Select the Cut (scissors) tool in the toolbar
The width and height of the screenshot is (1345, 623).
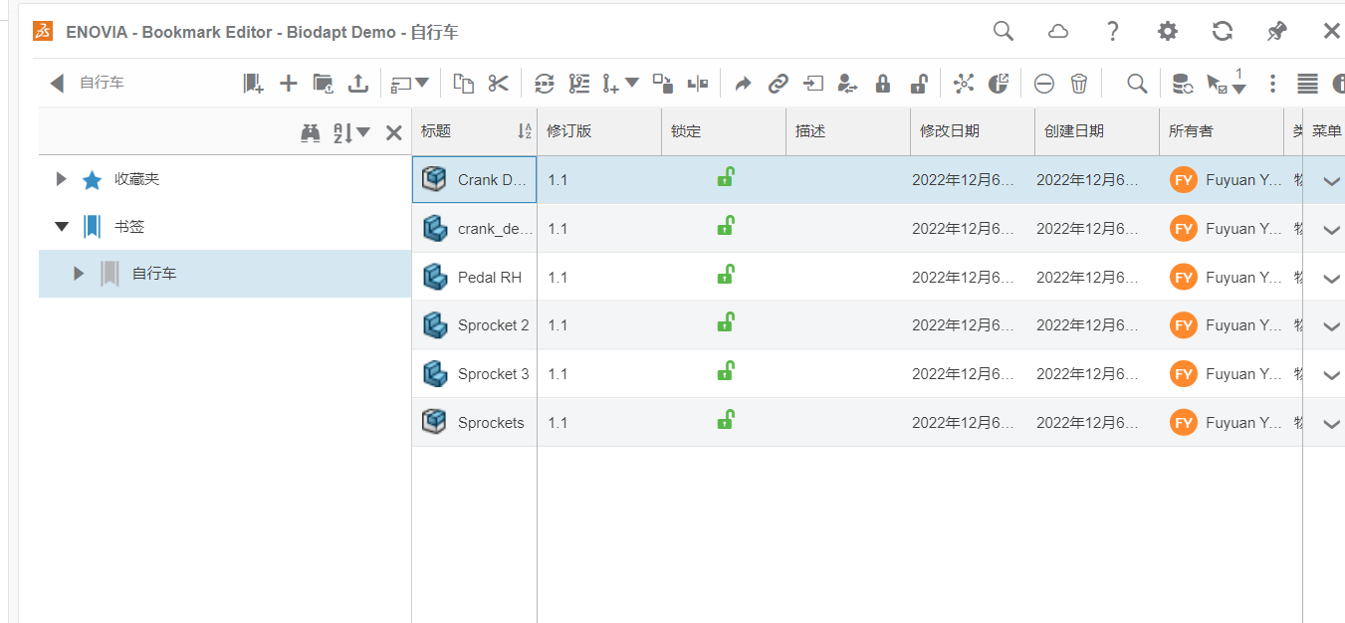(498, 84)
